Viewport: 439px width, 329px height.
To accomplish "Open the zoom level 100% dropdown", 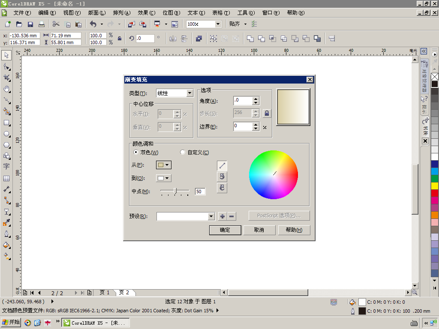I will [218, 24].
